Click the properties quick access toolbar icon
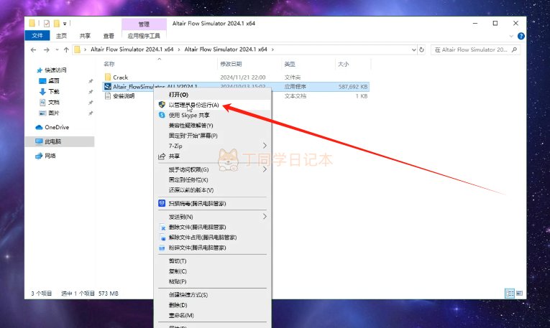550x328 pixels. click(x=47, y=24)
